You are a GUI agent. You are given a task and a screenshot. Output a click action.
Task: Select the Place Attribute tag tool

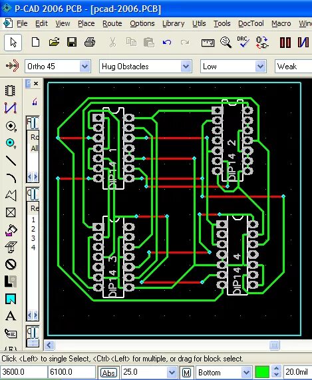11,333
